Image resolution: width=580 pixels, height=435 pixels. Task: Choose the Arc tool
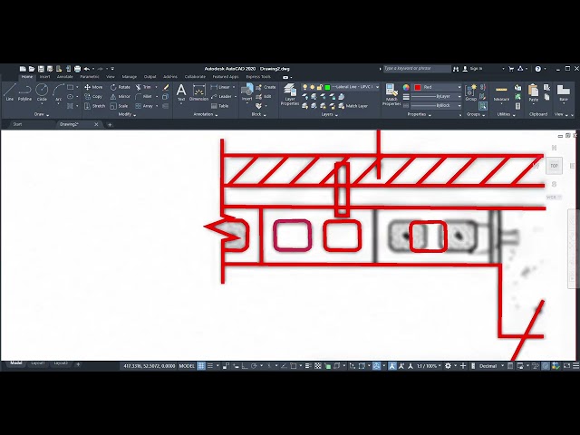58,92
